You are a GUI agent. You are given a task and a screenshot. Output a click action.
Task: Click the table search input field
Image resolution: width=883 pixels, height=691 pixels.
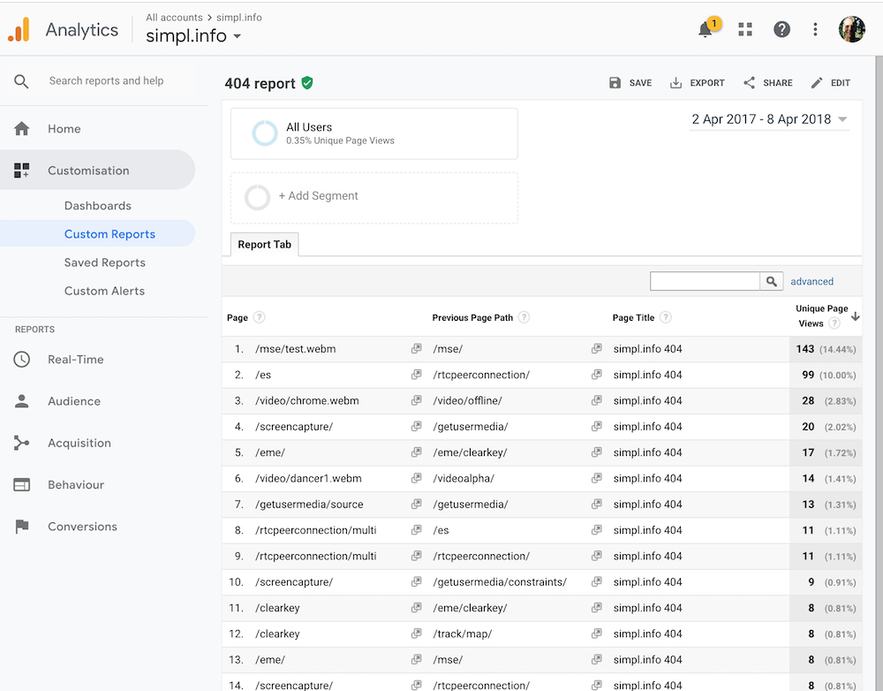pos(704,281)
